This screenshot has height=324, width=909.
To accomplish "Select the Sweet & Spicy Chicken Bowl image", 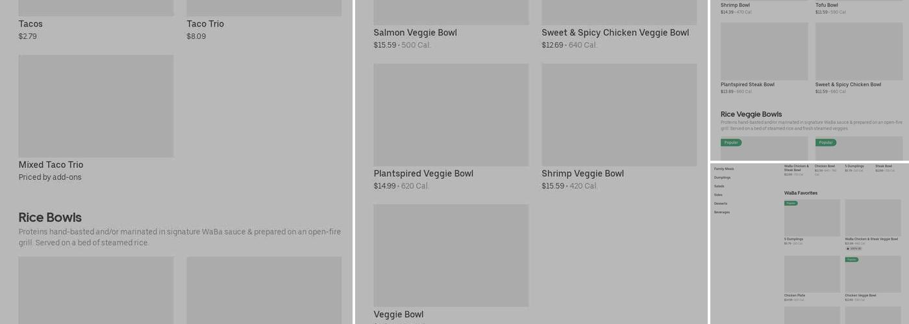I will click(859, 52).
